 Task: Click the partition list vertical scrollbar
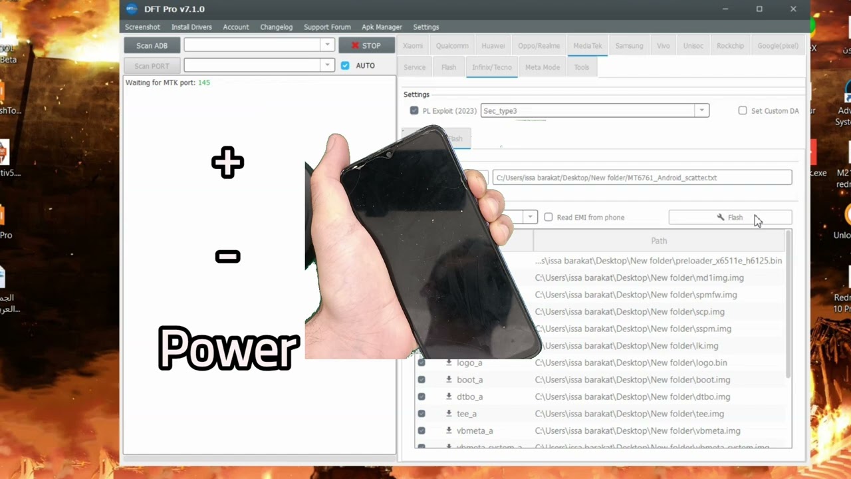(789, 305)
